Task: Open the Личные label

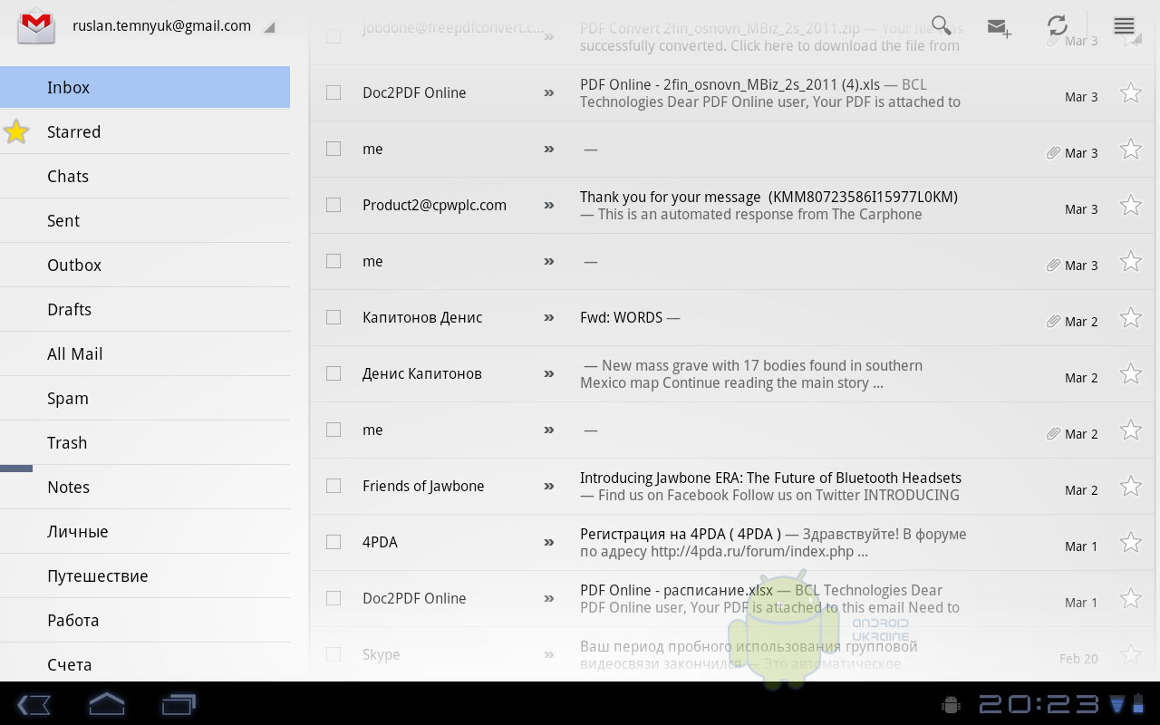Action: pos(145,531)
